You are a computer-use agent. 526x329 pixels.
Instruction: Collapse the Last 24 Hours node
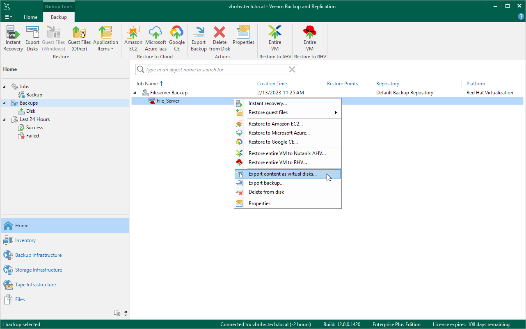(5, 119)
